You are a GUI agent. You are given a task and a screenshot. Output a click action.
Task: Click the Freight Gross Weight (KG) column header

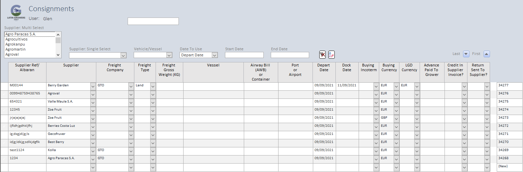click(x=169, y=72)
